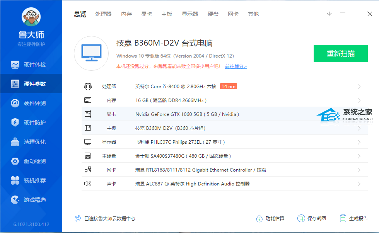Click the motherboard icon

[x=88, y=128]
